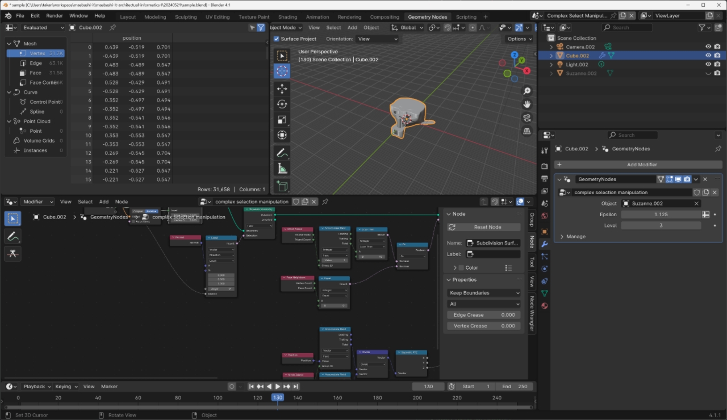Switch to the Scripting workspace tab
The image size is (727, 420).
coord(466,17)
